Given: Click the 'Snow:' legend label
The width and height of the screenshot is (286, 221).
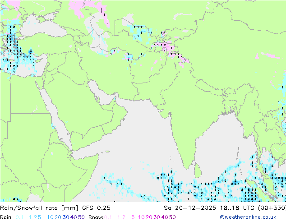Looking at the screenshot, I should tap(96, 217).
